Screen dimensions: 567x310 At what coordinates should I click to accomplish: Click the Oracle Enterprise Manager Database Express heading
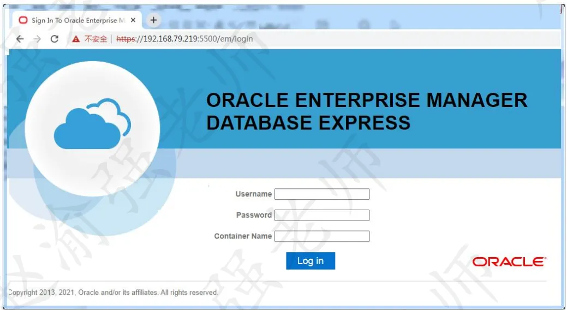pos(367,111)
